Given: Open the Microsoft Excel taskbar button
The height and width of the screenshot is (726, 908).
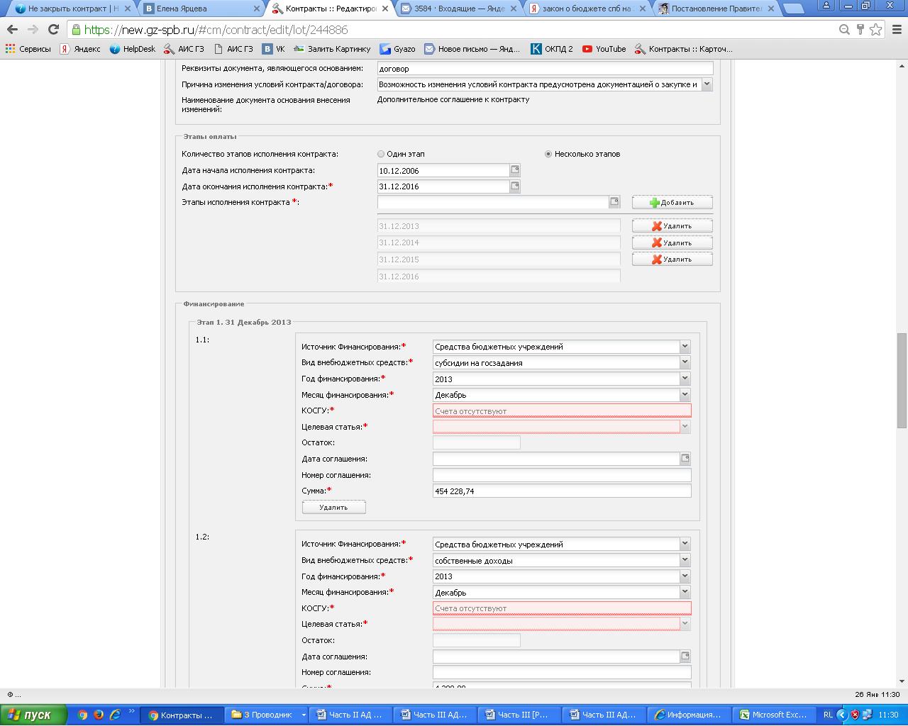Looking at the screenshot, I should (774, 715).
